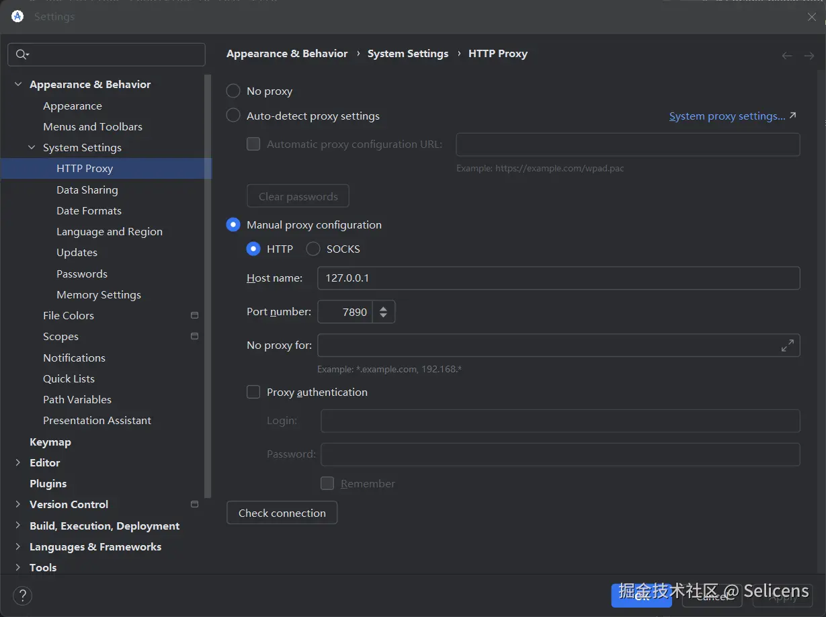Viewport: 826px width, 617px height.
Task: Click the Version Control project-level icon
Action: [x=194, y=504]
